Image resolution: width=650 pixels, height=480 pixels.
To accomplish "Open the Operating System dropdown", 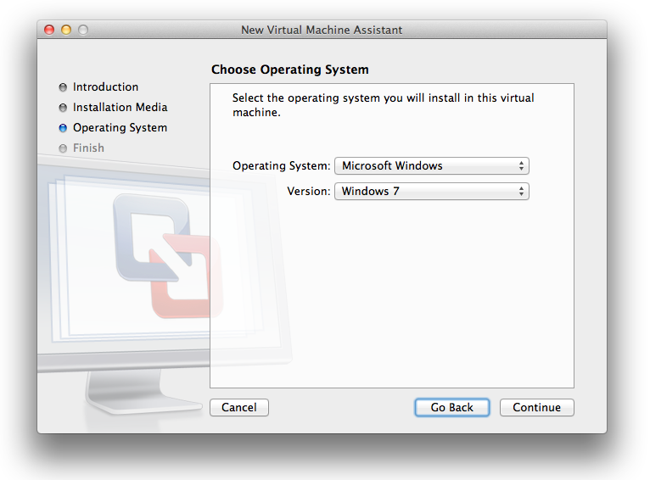I will point(432,165).
